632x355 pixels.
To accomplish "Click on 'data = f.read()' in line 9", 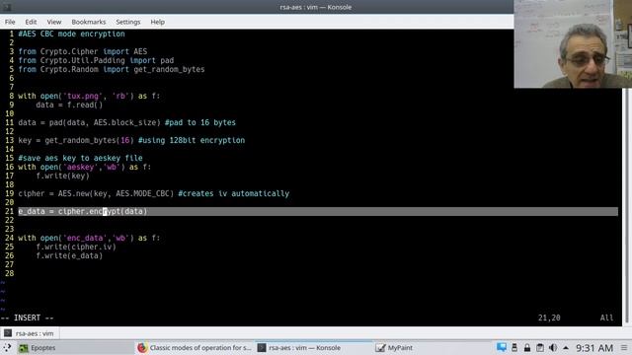I will click(x=69, y=105).
